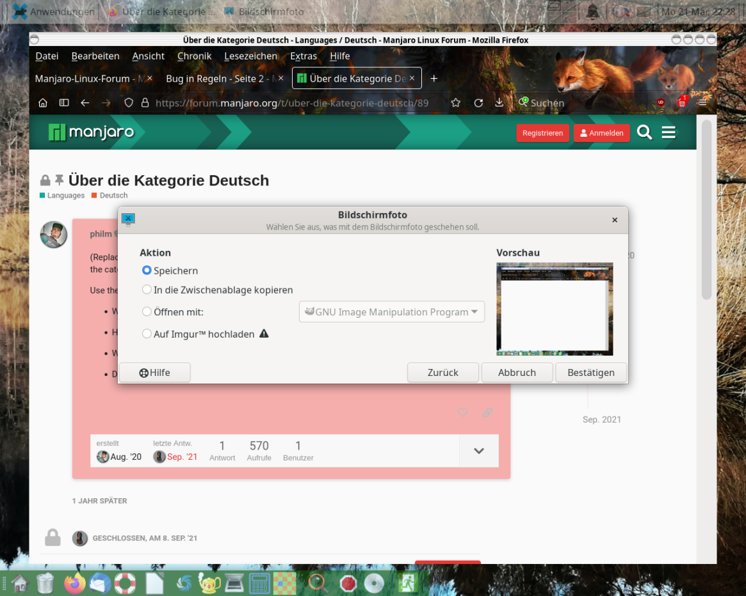Open the calculator from the panel
This screenshot has width=746, height=596.
point(259,583)
